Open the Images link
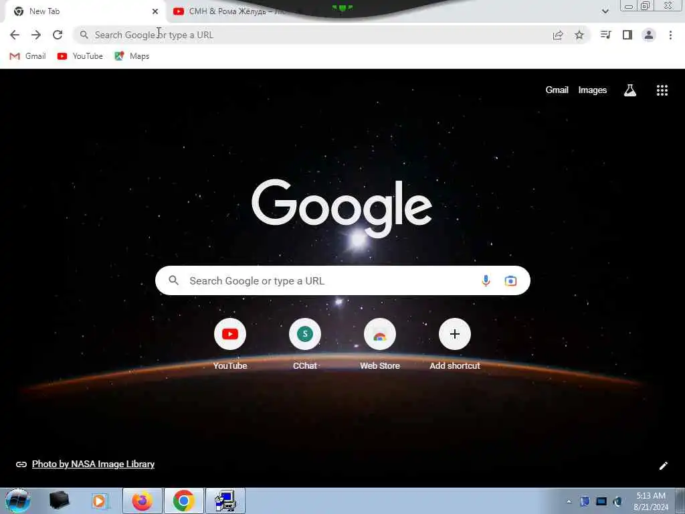The width and height of the screenshot is (685, 514). (593, 90)
